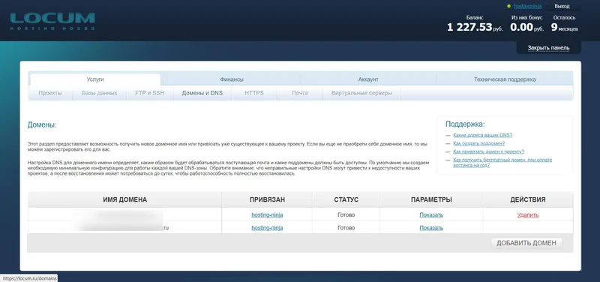Open the Аккаунт tab
The height and width of the screenshot is (282, 600).
(368, 79)
